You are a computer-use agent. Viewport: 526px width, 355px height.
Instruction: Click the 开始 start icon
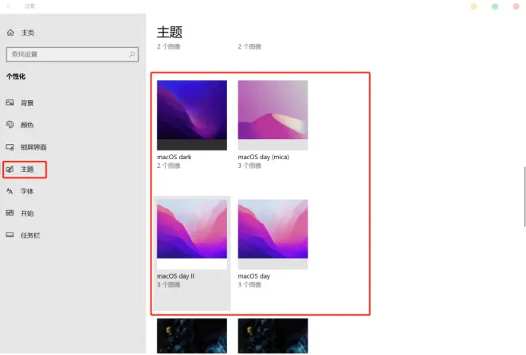[x=10, y=213]
